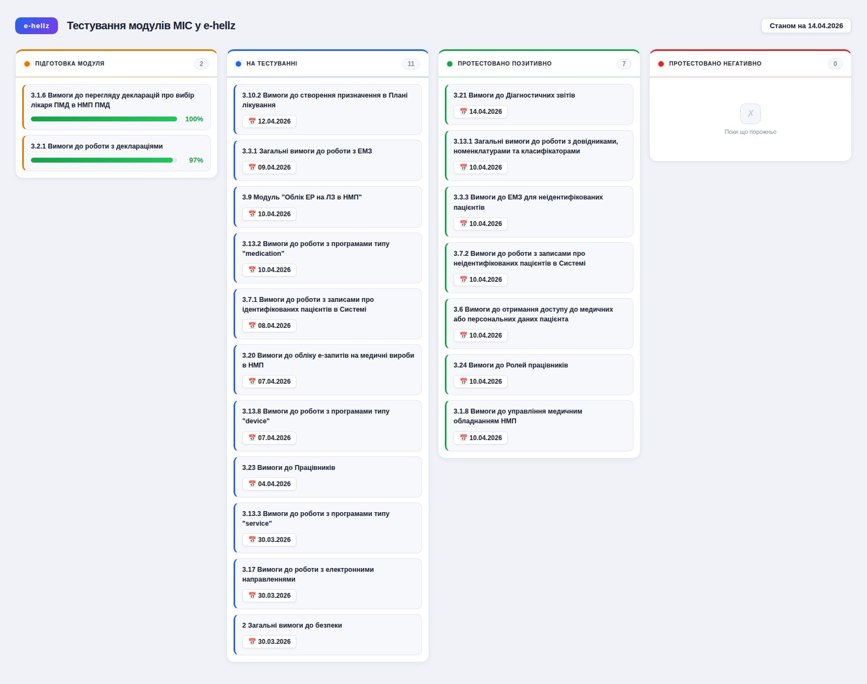Click the Станом на 14.04.2026 button
The image size is (867, 684).
pyautogui.click(x=806, y=26)
